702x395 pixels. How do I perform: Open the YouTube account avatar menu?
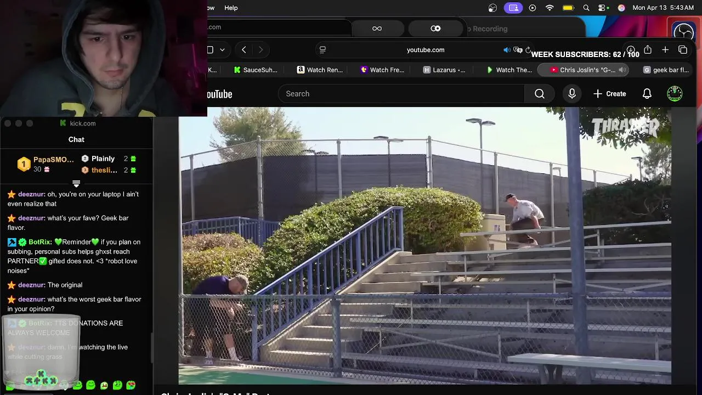(675, 94)
